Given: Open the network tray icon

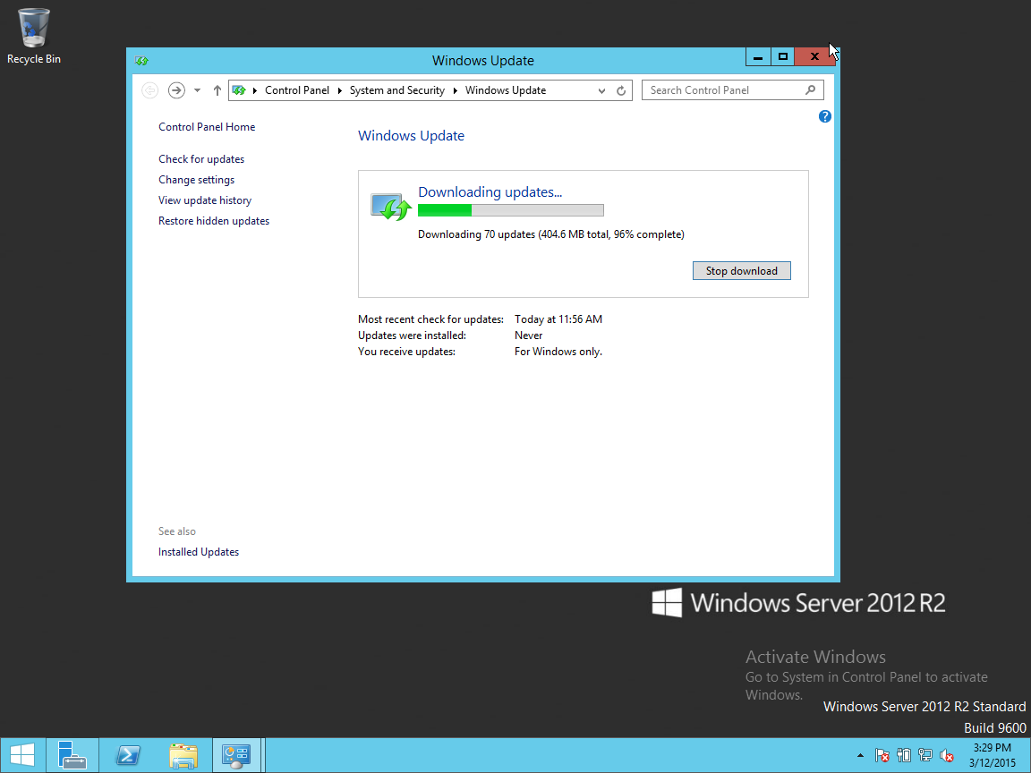Looking at the screenshot, I should point(925,756).
